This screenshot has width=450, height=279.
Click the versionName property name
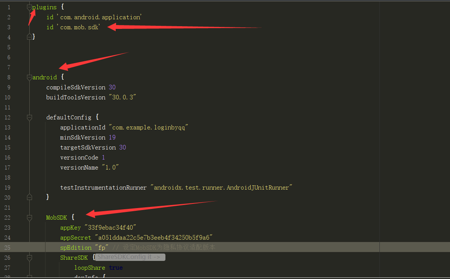(79, 168)
